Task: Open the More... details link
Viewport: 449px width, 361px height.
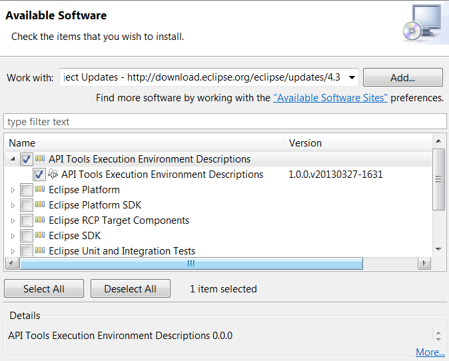Action: (x=430, y=352)
